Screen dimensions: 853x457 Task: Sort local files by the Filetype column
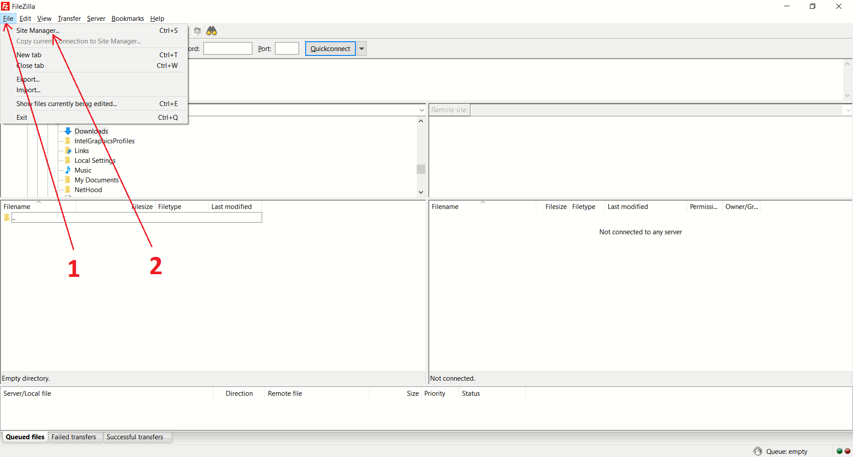point(182,207)
